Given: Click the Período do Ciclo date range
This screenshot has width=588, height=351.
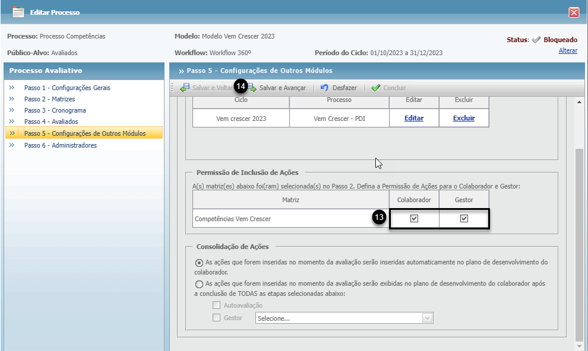Looking at the screenshot, I should (406, 53).
